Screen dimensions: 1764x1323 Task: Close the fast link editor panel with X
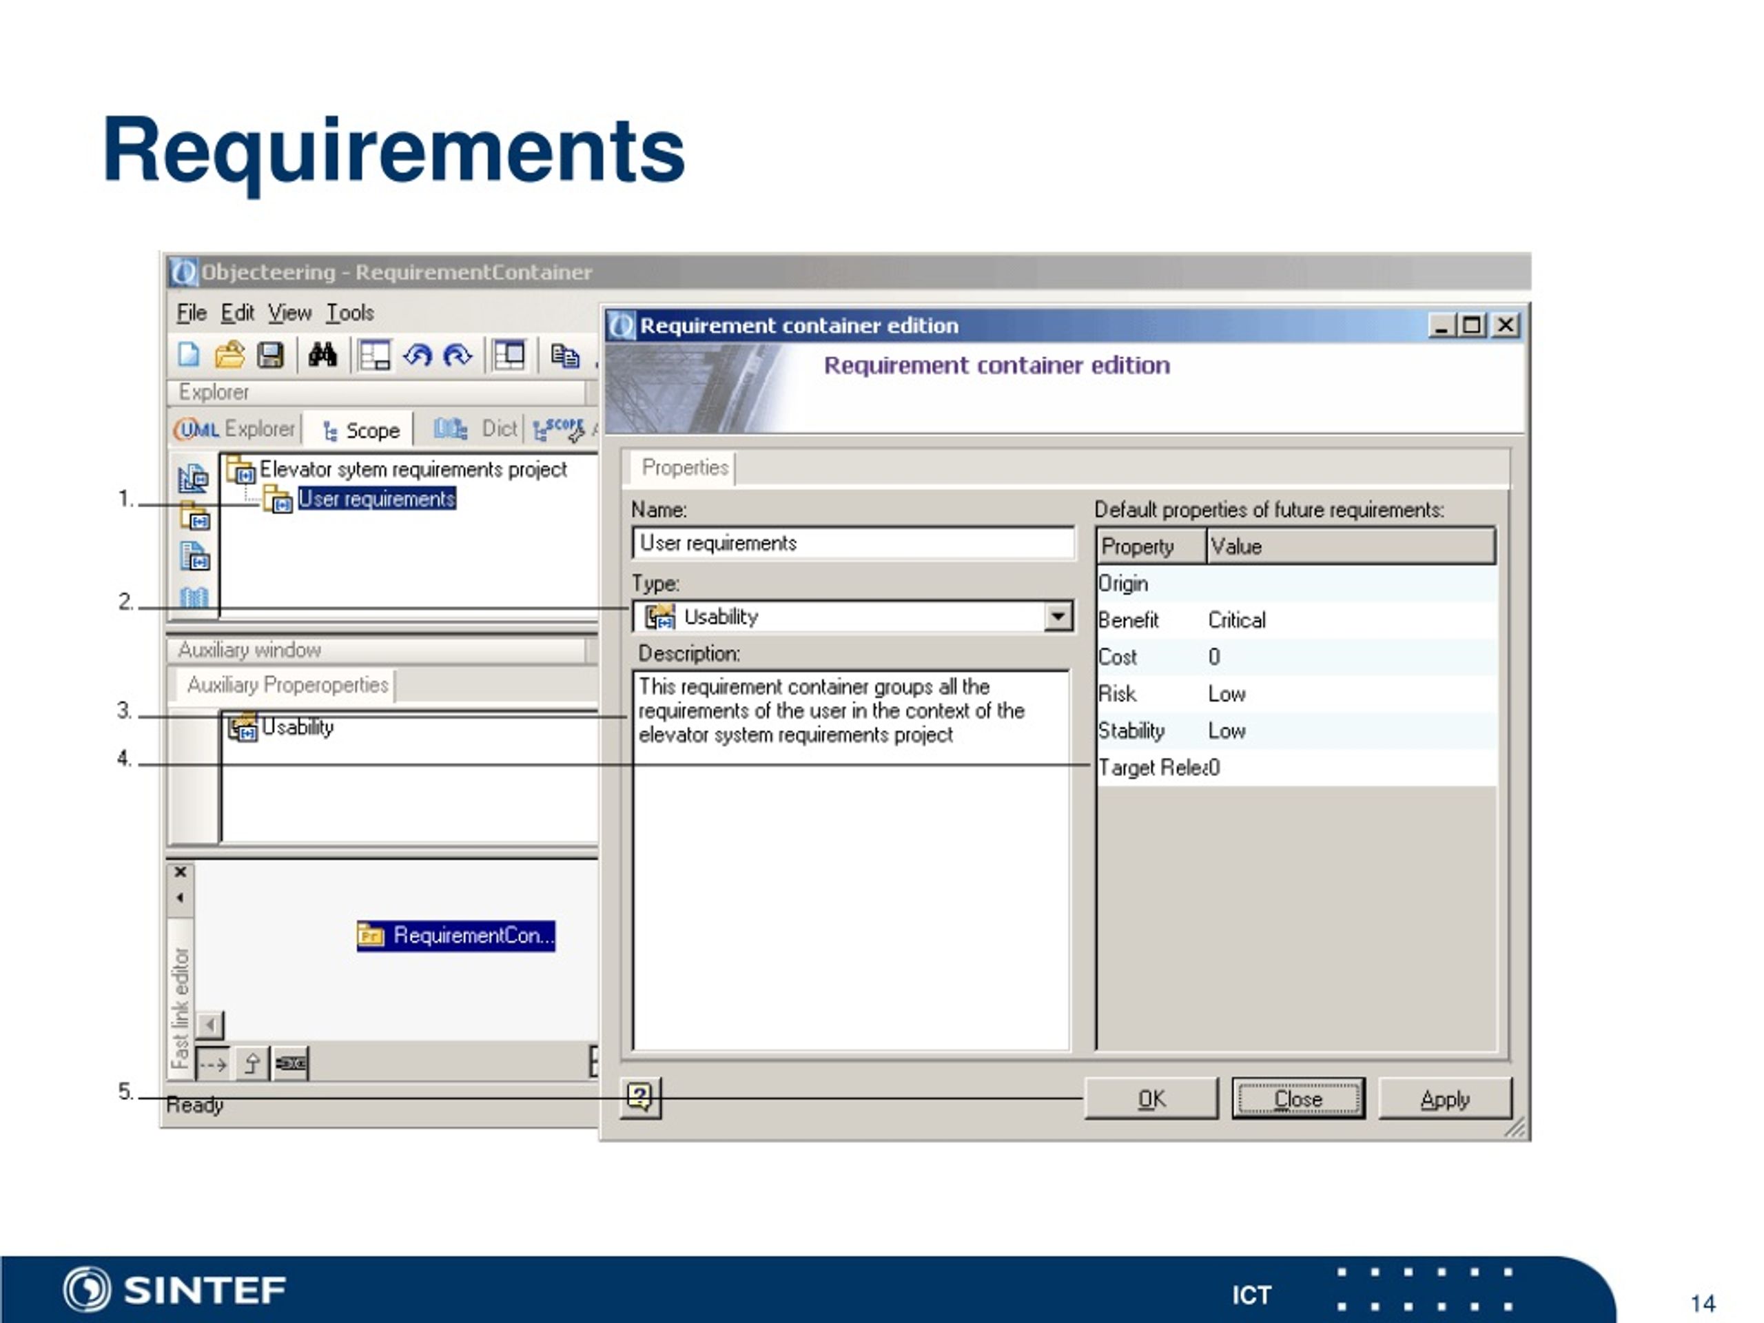point(181,872)
